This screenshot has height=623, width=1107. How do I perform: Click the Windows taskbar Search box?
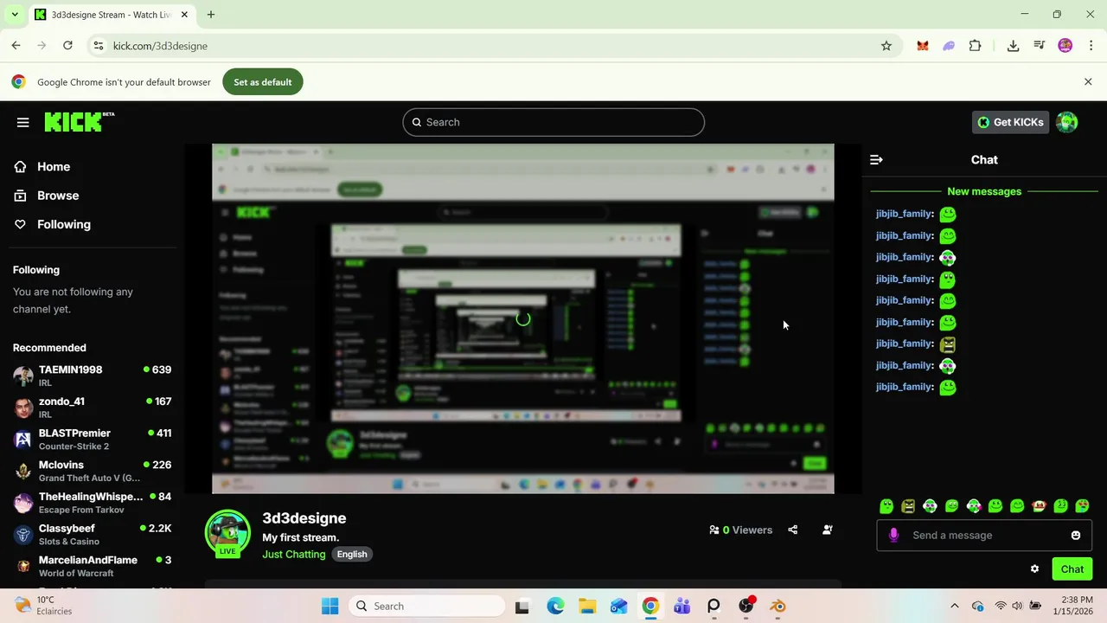click(x=426, y=607)
